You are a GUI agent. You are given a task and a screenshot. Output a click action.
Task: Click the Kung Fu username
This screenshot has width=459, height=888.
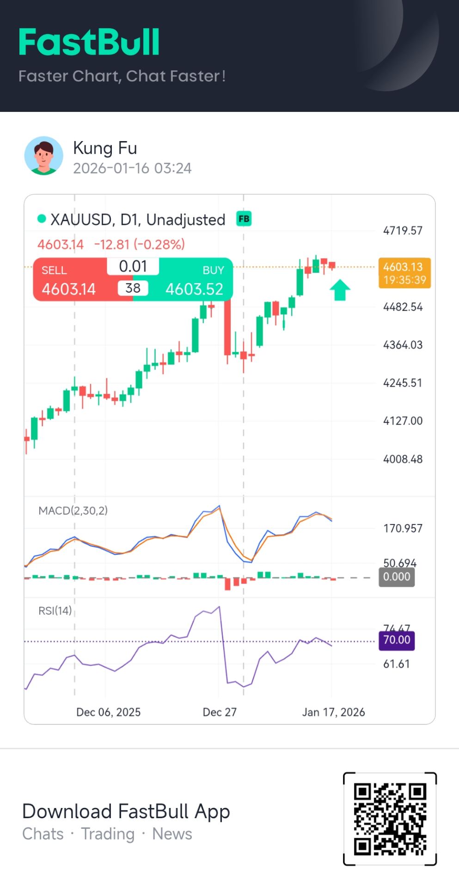pyautogui.click(x=105, y=148)
